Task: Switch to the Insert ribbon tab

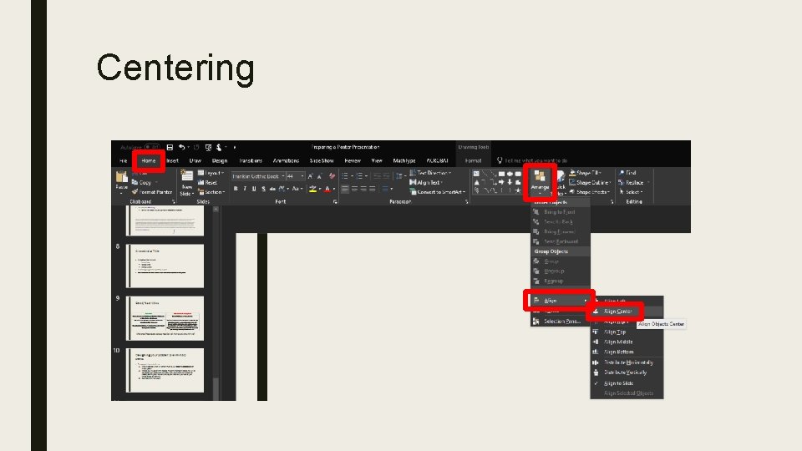Action: click(172, 160)
